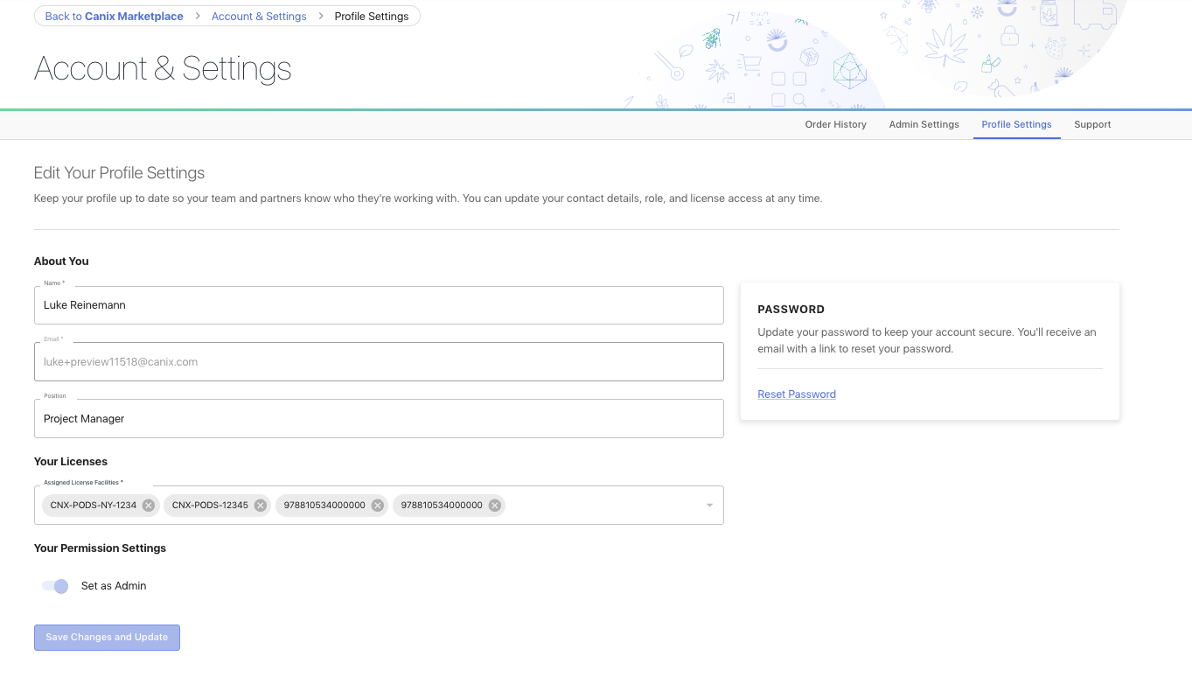Viewport: 1192px width, 691px height.
Task: Click the Profile Settings breadcrumb item
Action: [x=372, y=17]
